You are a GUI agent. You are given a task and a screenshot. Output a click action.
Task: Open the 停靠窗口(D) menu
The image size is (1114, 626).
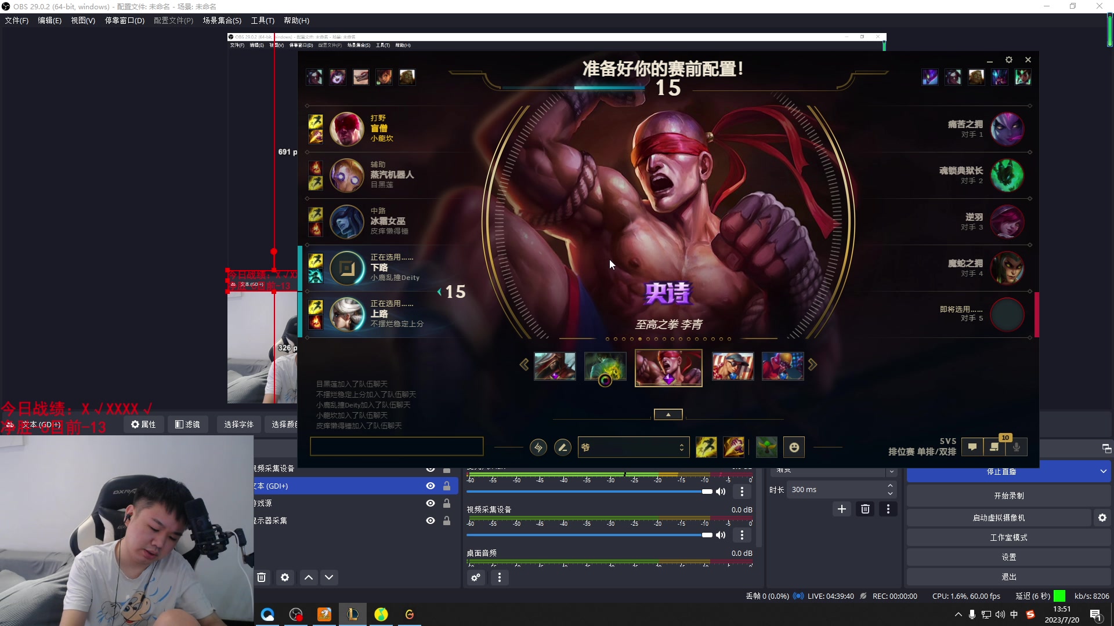click(125, 20)
